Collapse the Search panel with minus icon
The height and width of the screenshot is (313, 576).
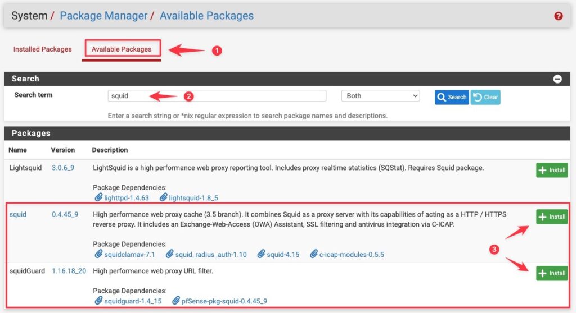557,79
